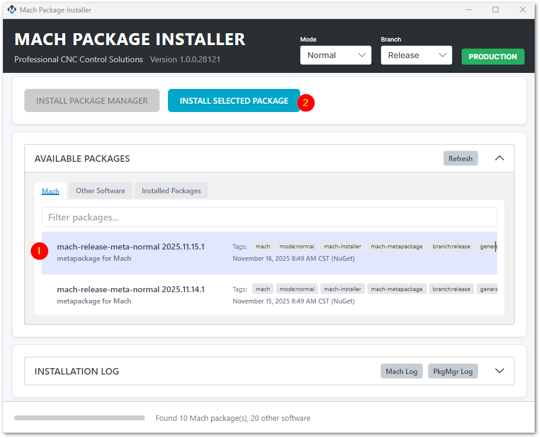Click the branch:release tag on 2025.11.14.1 row
The image size is (540, 438).
coord(451,289)
